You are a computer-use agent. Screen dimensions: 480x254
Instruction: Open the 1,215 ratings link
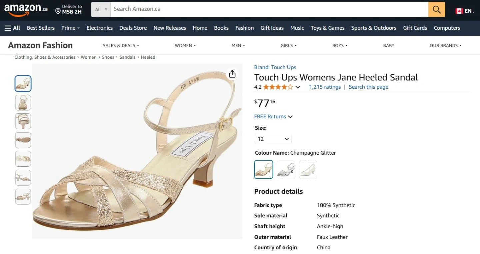[x=325, y=87]
